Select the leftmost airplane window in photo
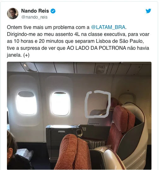Viewport: 160px width, 170px height. (x=27, y=103)
